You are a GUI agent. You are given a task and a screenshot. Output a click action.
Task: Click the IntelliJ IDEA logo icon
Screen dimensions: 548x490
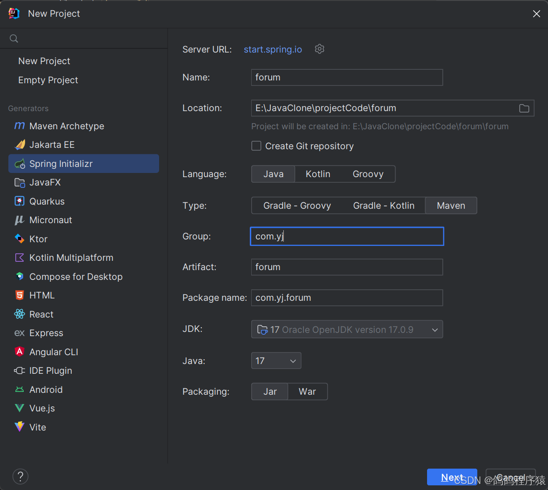(x=14, y=13)
